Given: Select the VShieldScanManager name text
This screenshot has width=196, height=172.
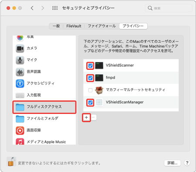Looking at the screenshot, I should [x=125, y=102].
